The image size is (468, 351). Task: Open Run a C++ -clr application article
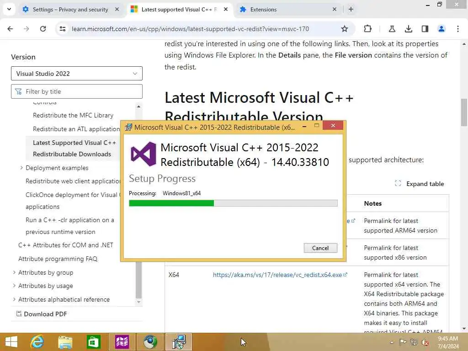(70, 226)
